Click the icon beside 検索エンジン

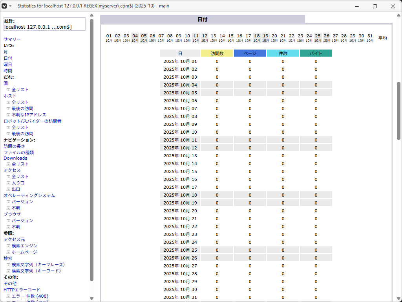[x=8, y=246]
